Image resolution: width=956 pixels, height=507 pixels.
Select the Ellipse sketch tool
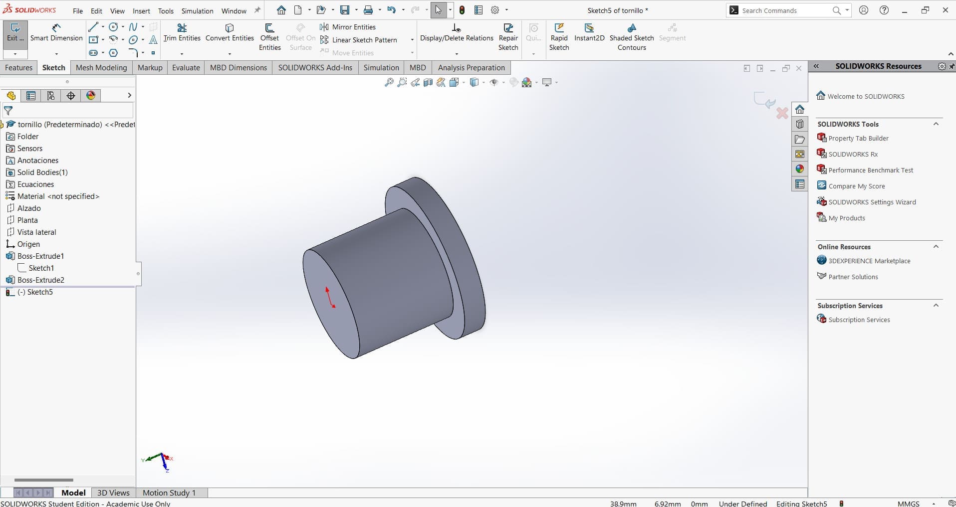(x=133, y=39)
